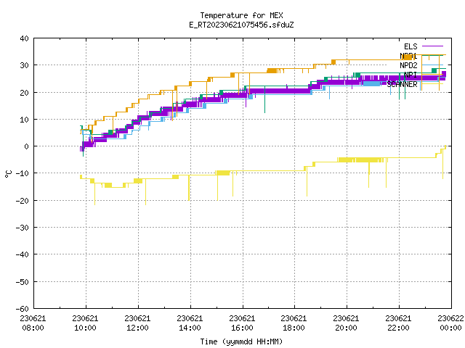Click the SCANNER legend label
465x348 pixels.
[402, 84]
